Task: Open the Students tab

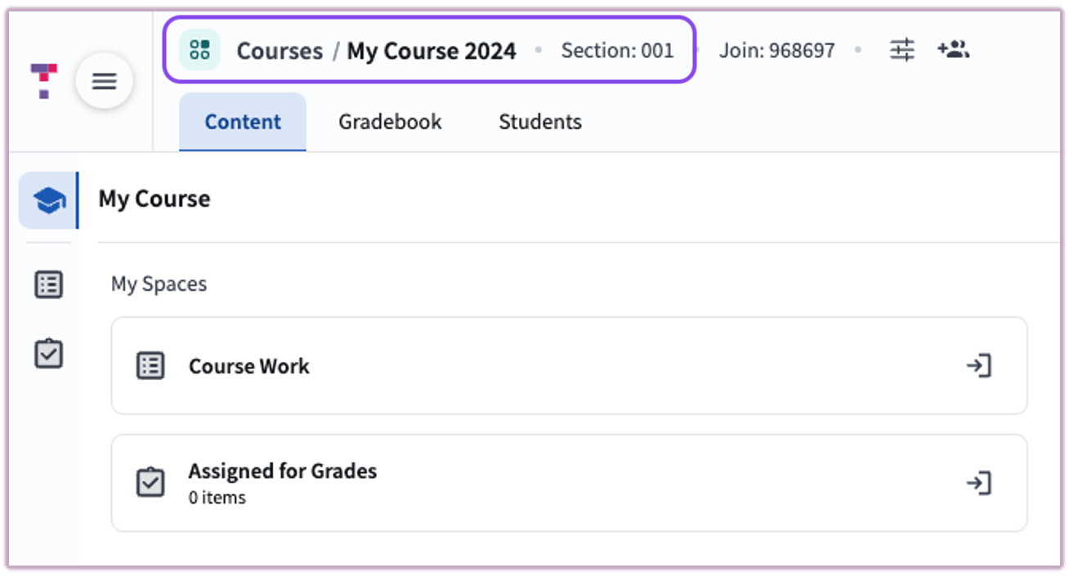Action: click(x=539, y=121)
